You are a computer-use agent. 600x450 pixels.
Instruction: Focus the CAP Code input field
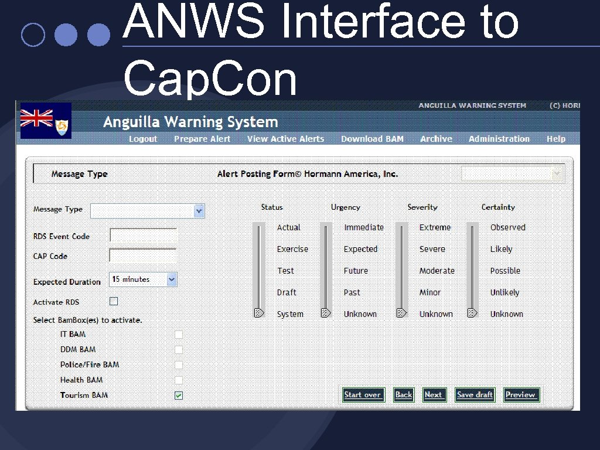click(x=143, y=255)
